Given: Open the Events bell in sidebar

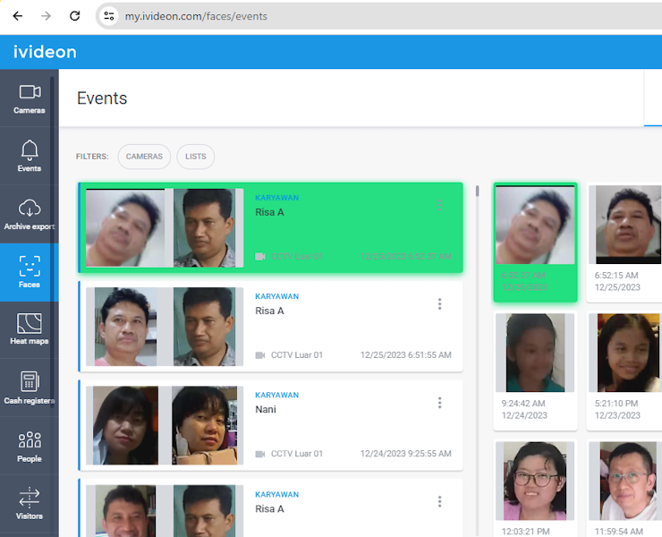Looking at the screenshot, I should [x=30, y=156].
